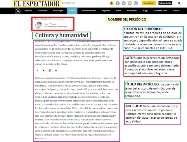The height and width of the screenshot is (142, 187).
Task: Open the Deportes menu section
Action: [106, 11]
